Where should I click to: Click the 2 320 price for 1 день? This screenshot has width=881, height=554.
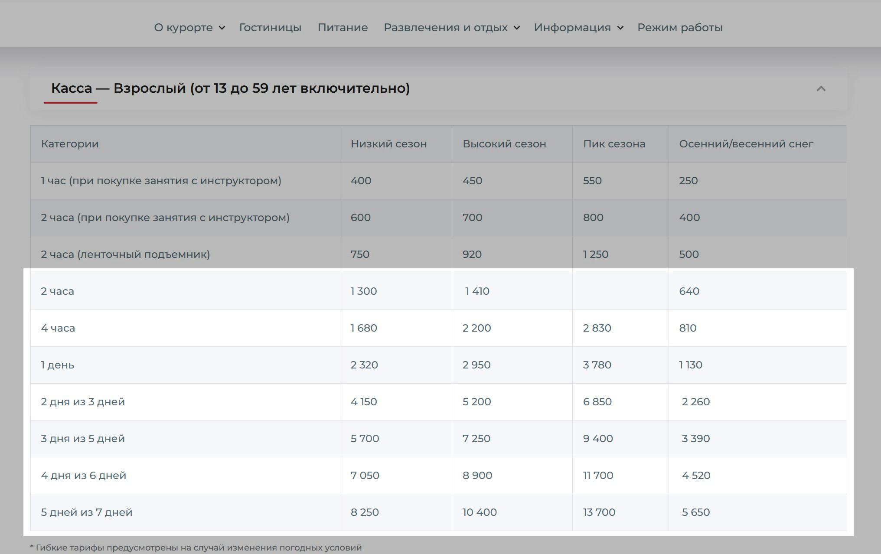[x=364, y=365]
